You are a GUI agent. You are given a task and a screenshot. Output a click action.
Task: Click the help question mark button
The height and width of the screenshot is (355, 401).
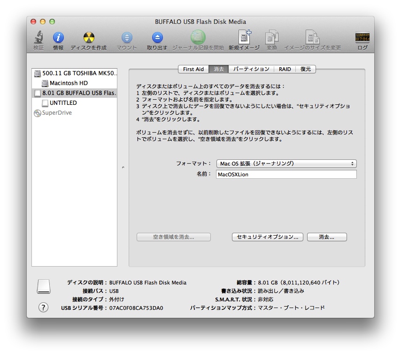coord(43,308)
